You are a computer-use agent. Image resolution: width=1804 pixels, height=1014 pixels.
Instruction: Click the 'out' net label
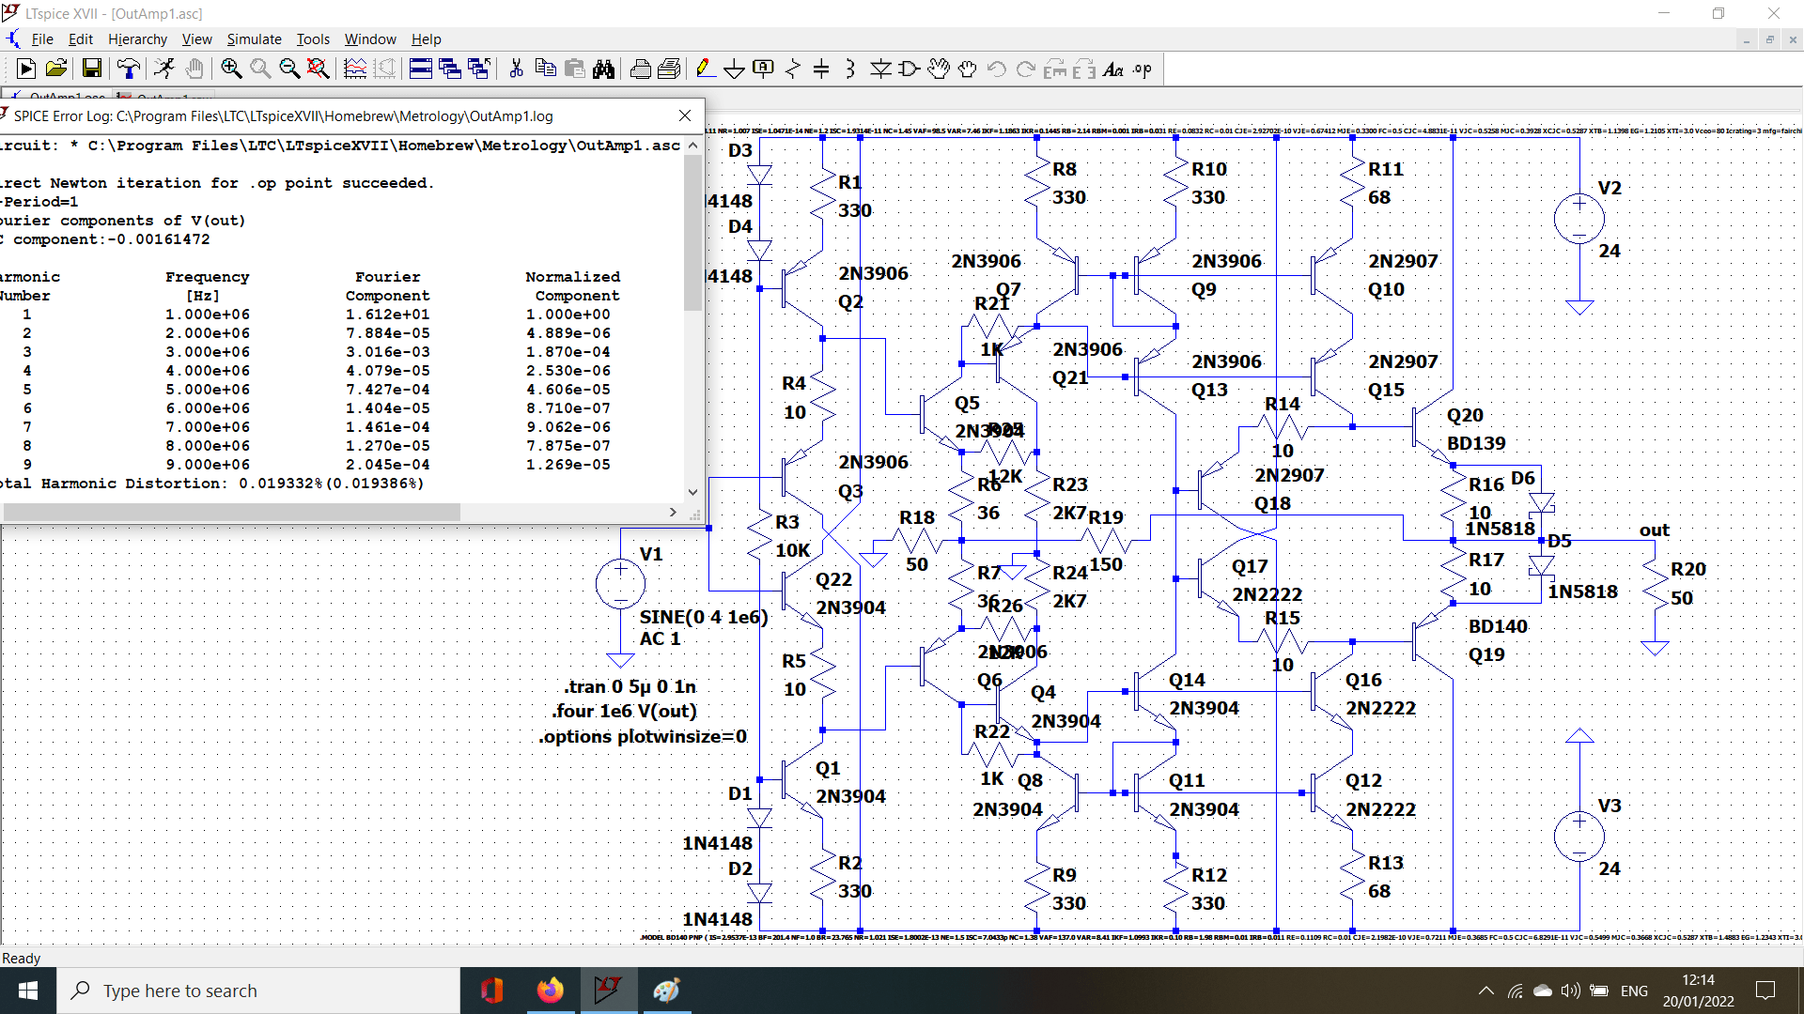[x=1655, y=530]
